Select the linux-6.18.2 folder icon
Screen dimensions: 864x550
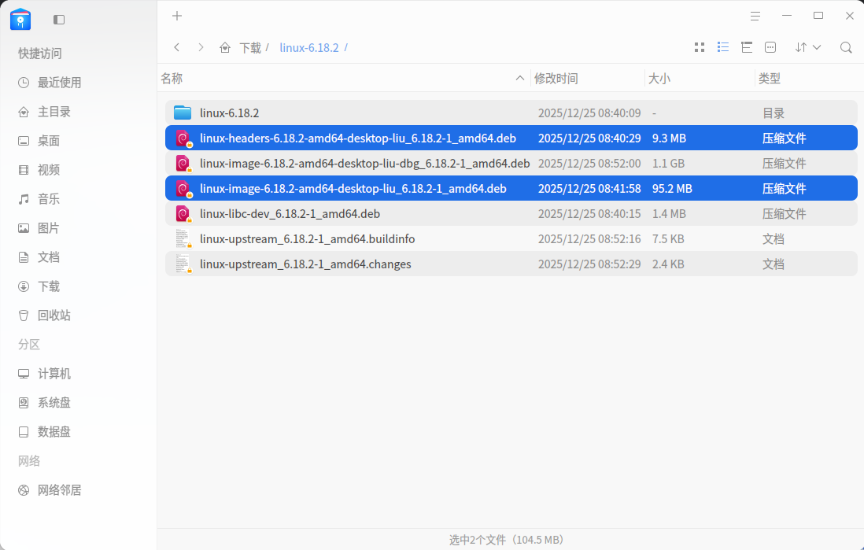(x=183, y=113)
